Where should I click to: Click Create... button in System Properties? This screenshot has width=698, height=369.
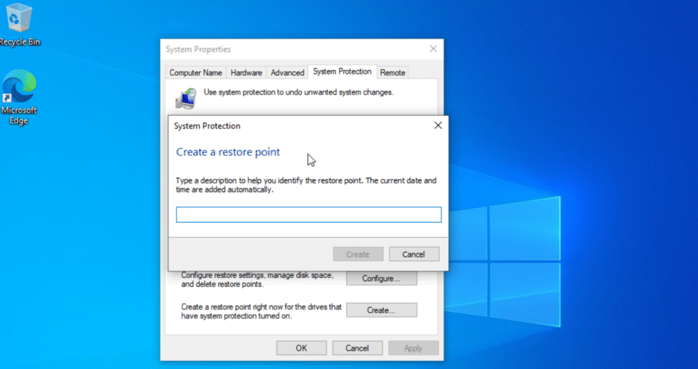382,310
